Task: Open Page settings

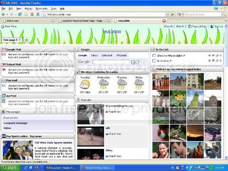Action: point(197,26)
